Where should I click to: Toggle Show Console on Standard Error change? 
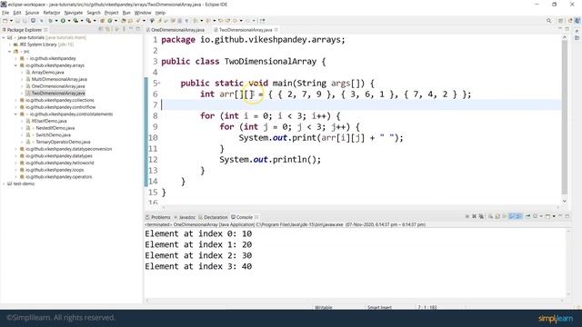pos(519,216)
